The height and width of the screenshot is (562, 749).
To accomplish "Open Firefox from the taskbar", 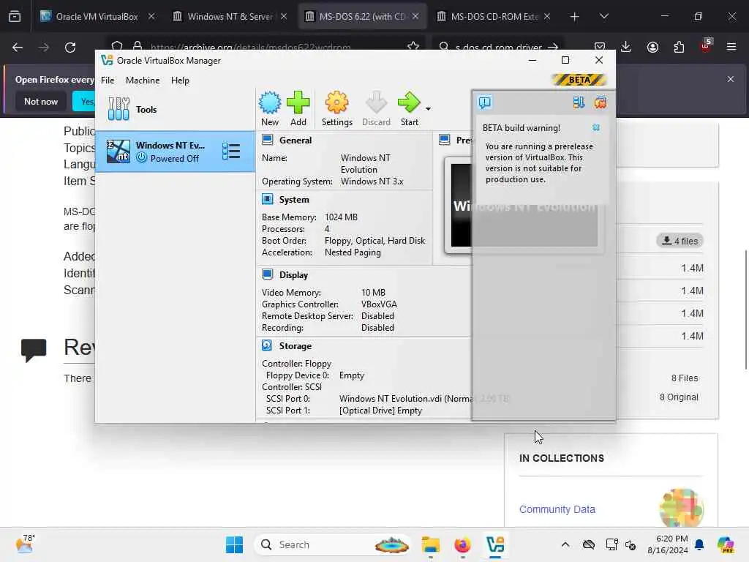I will coord(462,544).
